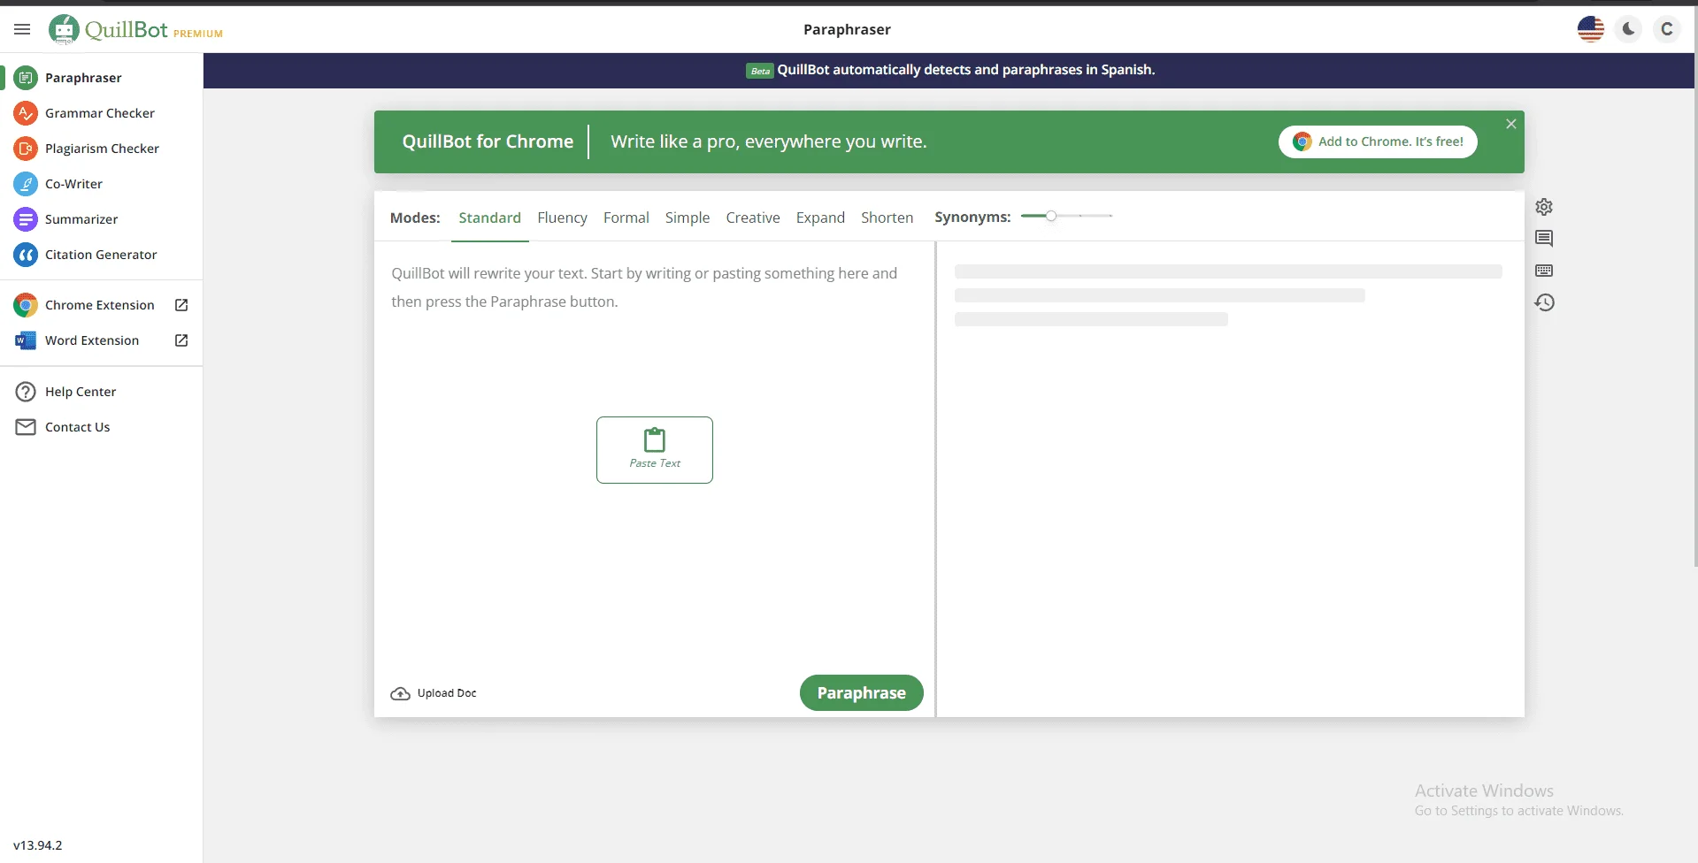
Task: Select the Standard mode tab
Action: pyautogui.click(x=489, y=218)
